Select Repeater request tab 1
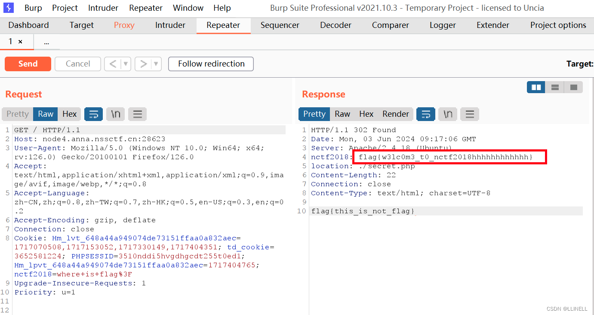The width and height of the screenshot is (594, 315). [11, 42]
